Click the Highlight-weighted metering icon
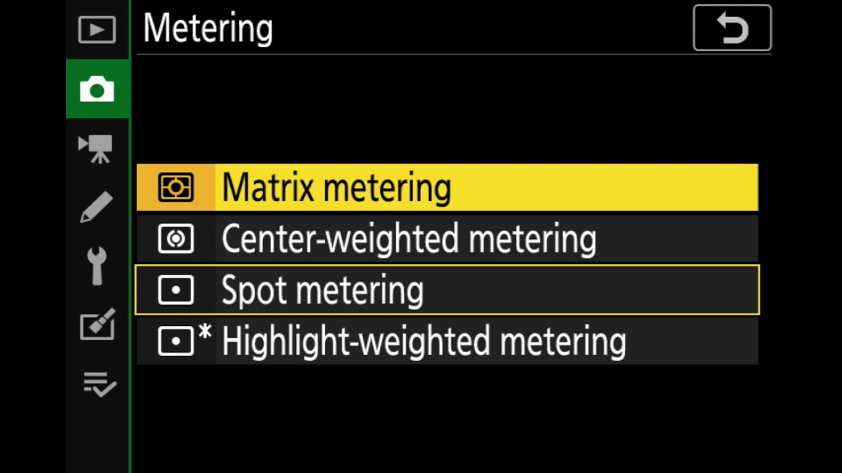 coord(176,342)
